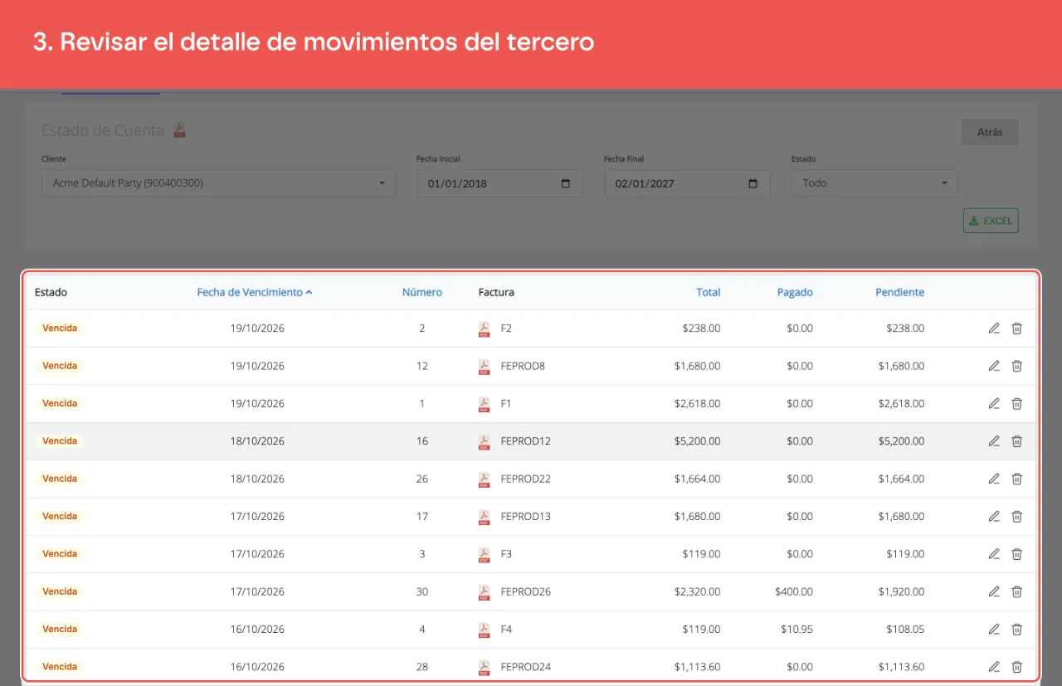Click the Fecha Final date field

[x=687, y=183]
